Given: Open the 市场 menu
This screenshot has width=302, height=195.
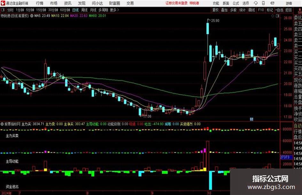Looking at the screenshot, I should click(54, 3).
